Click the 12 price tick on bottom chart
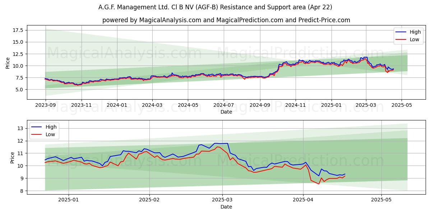The height and width of the screenshot is (215, 431). pos(20,141)
